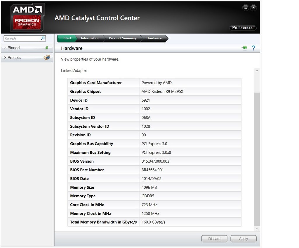Click the AMD Radeon Graphics logo

28,17
